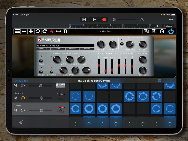Click the D.I. OUT knob
The width and height of the screenshot is (188, 141).
[101, 44]
